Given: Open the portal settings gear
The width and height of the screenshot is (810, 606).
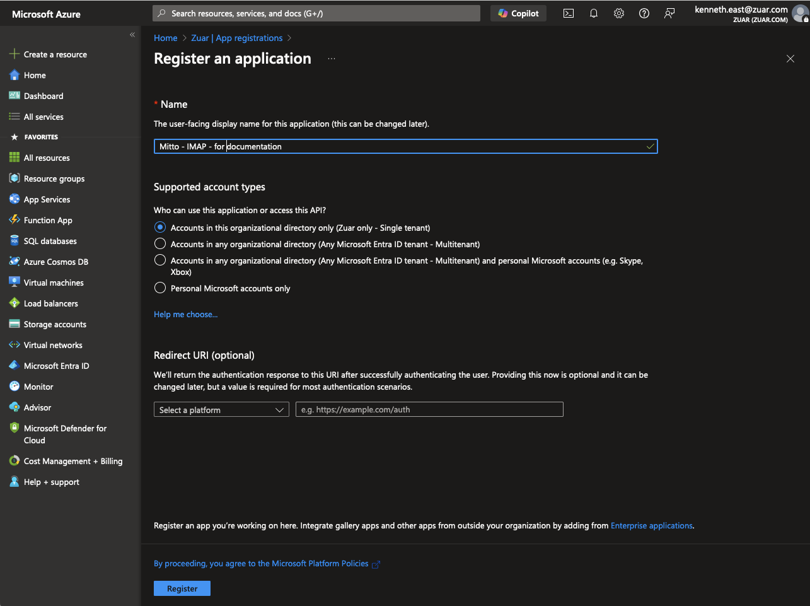Looking at the screenshot, I should (619, 13).
